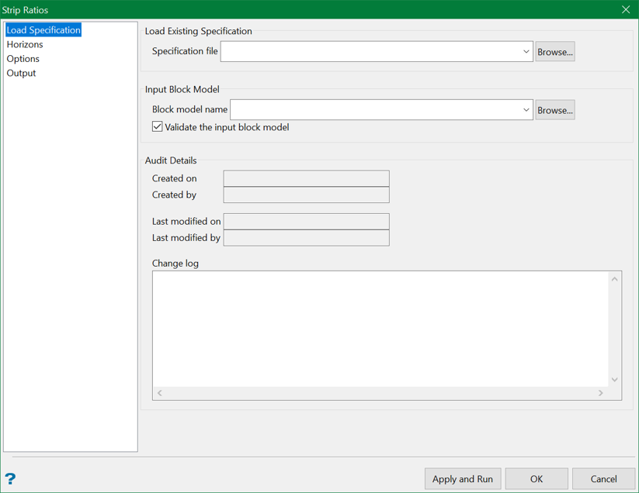
Task: Expand the Specification file dropdown
Action: 526,52
